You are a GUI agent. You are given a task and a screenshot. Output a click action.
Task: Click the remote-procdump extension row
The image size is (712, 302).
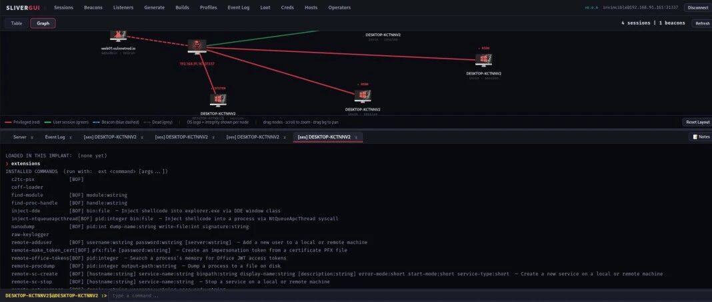click(146, 266)
